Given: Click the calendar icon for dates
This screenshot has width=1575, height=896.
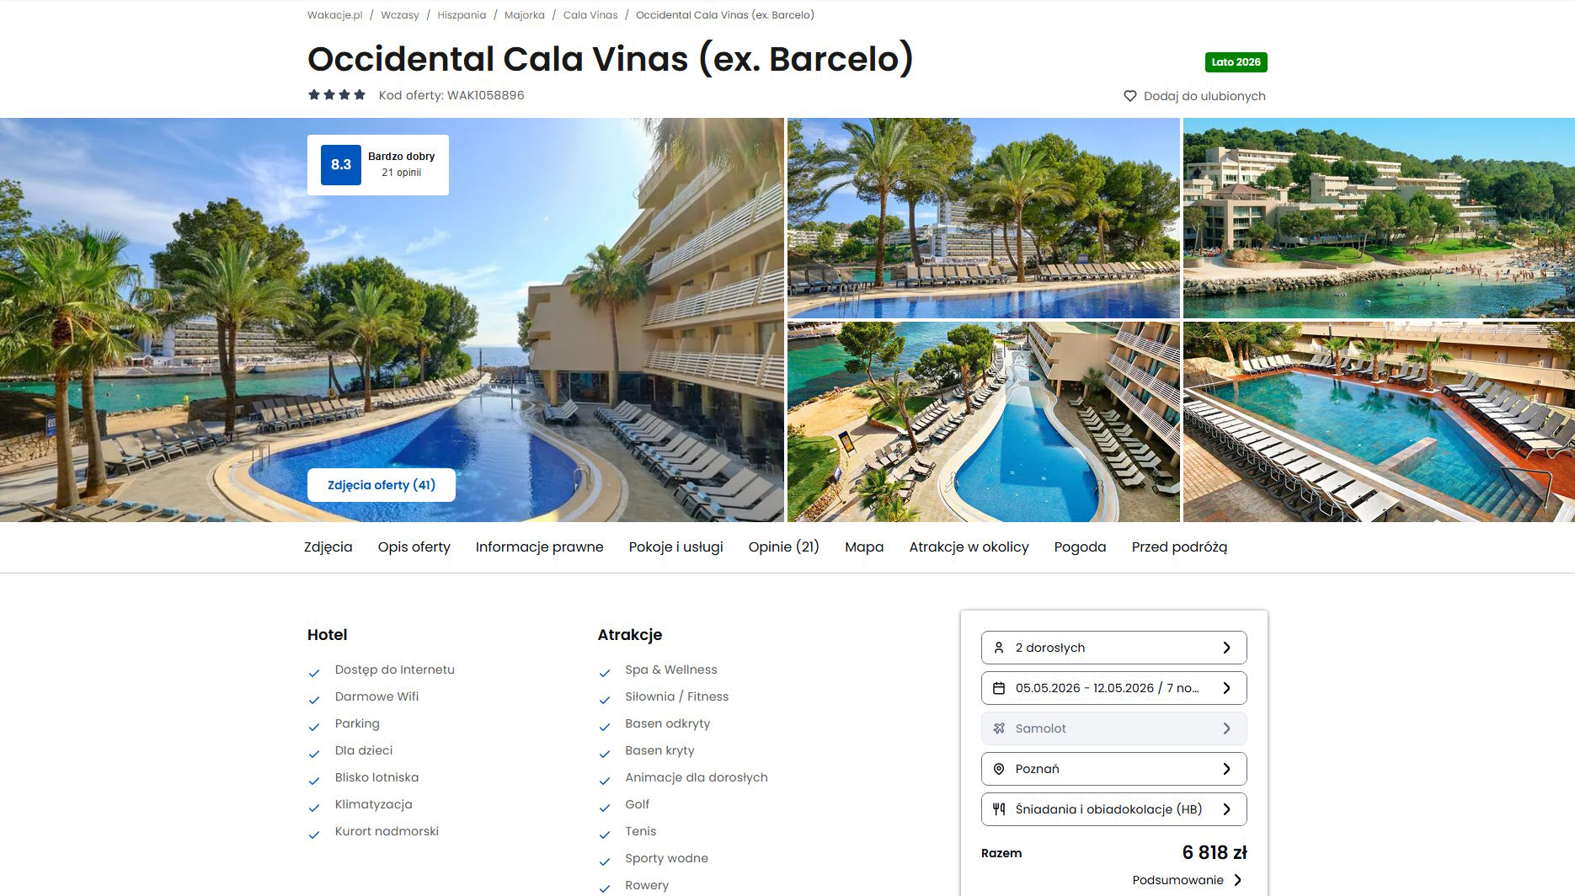Looking at the screenshot, I should tap(999, 688).
